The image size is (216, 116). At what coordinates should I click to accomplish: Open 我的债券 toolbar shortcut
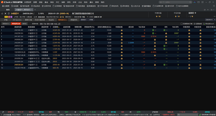click(80, 6)
